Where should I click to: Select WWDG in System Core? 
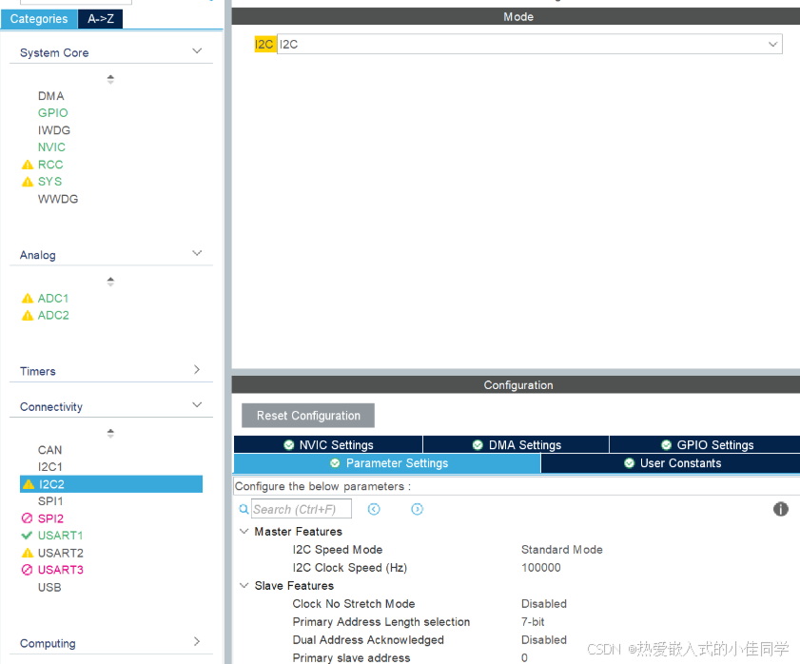[x=58, y=199]
